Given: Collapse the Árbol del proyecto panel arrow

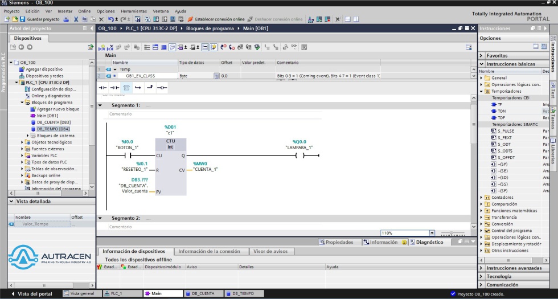Looking at the screenshot, I should click(x=92, y=28).
